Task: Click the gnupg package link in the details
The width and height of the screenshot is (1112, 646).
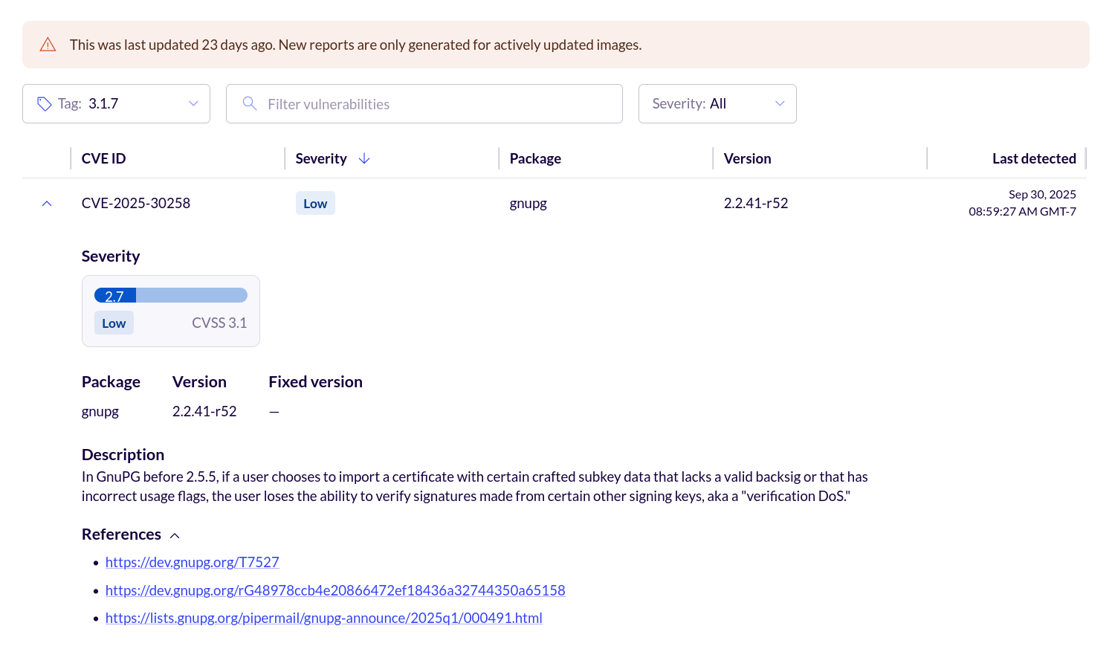Action: click(100, 411)
